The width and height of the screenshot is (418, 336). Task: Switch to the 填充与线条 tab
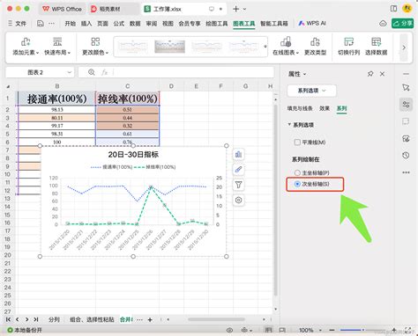(x=300, y=108)
